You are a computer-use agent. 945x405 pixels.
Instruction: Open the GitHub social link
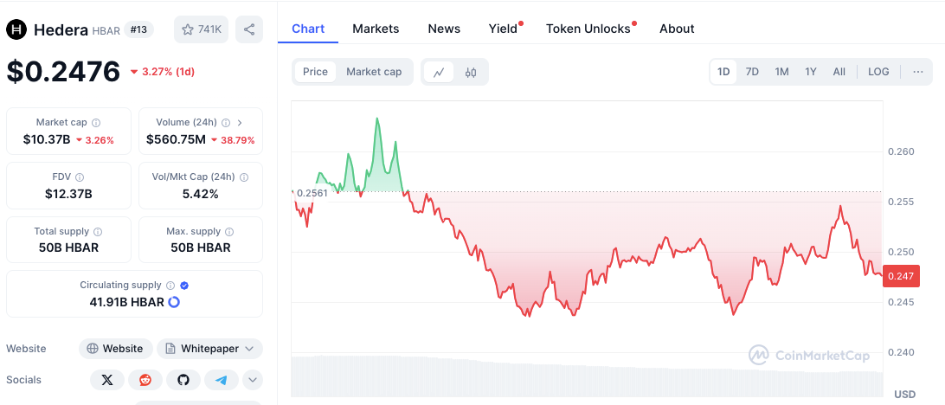click(183, 380)
